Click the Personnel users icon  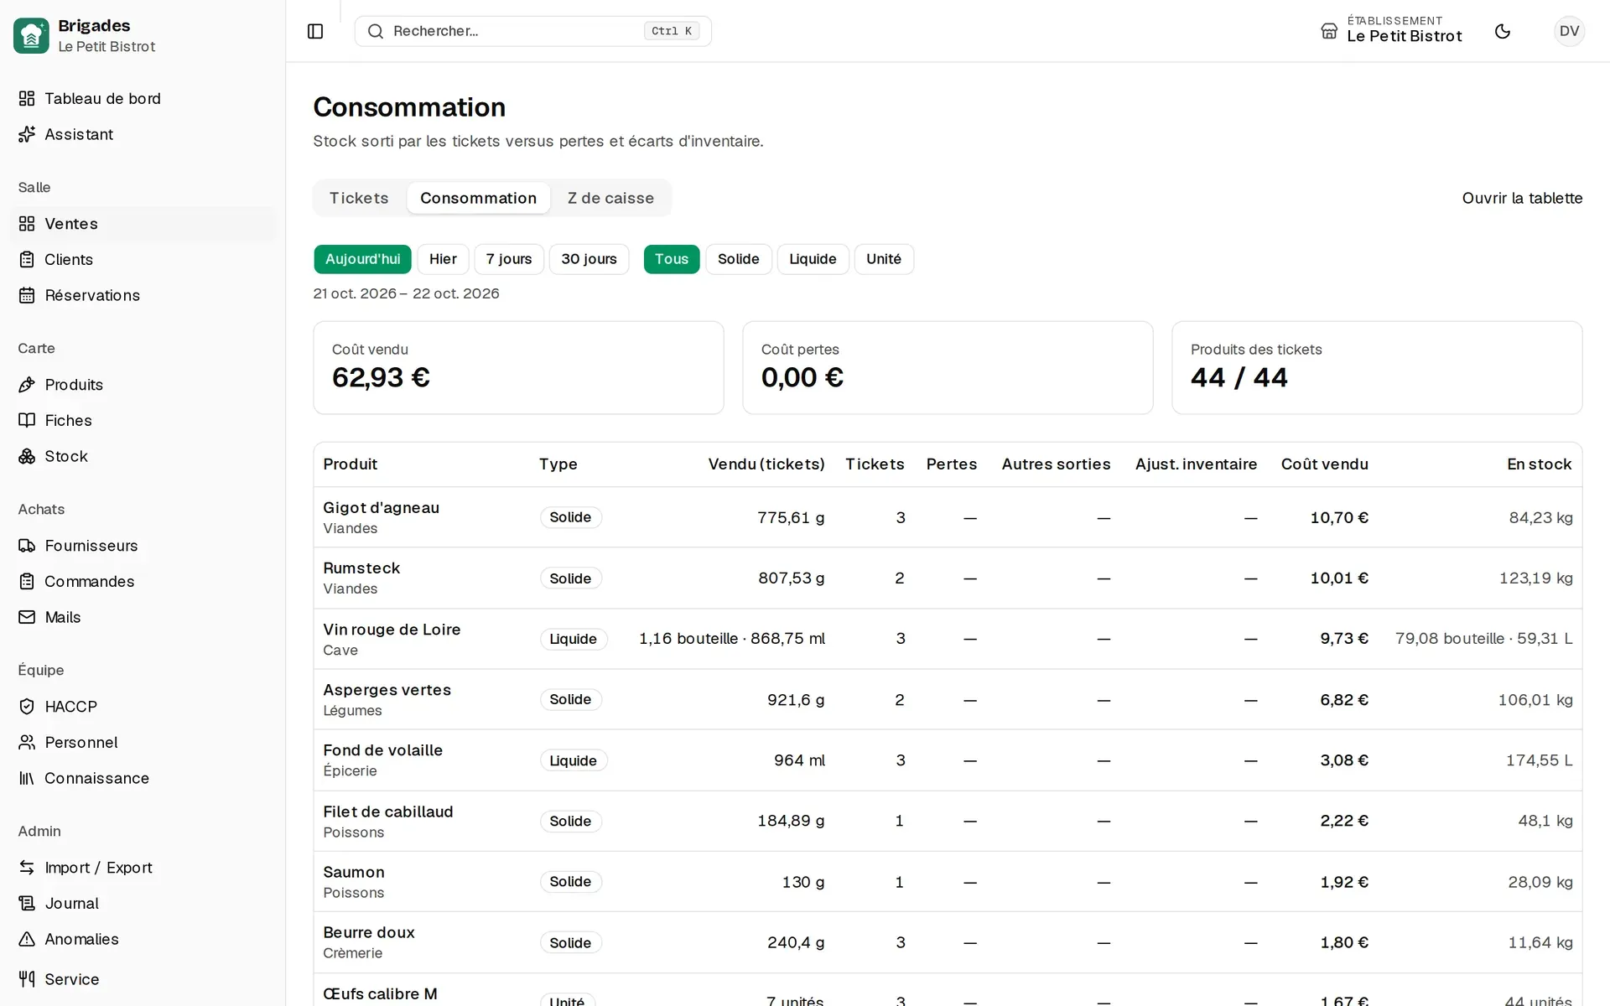coord(27,743)
